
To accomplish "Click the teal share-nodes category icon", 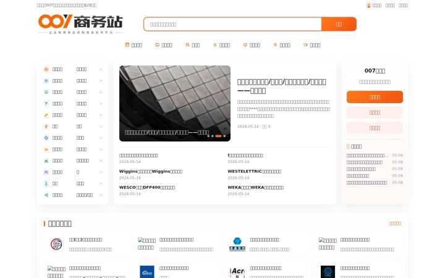I will click(46, 195).
